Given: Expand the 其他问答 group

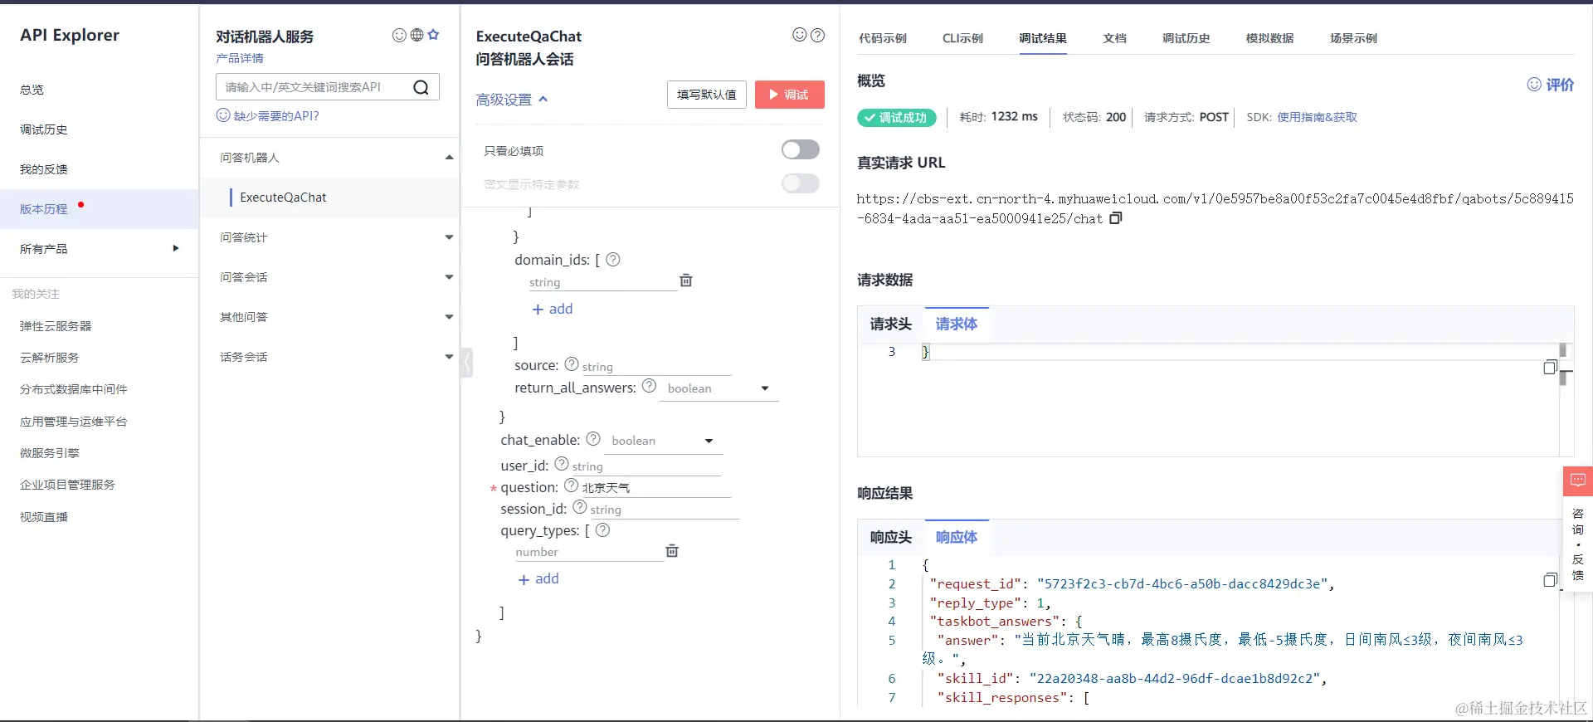Looking at the screenshot, I should pos(449,317).
